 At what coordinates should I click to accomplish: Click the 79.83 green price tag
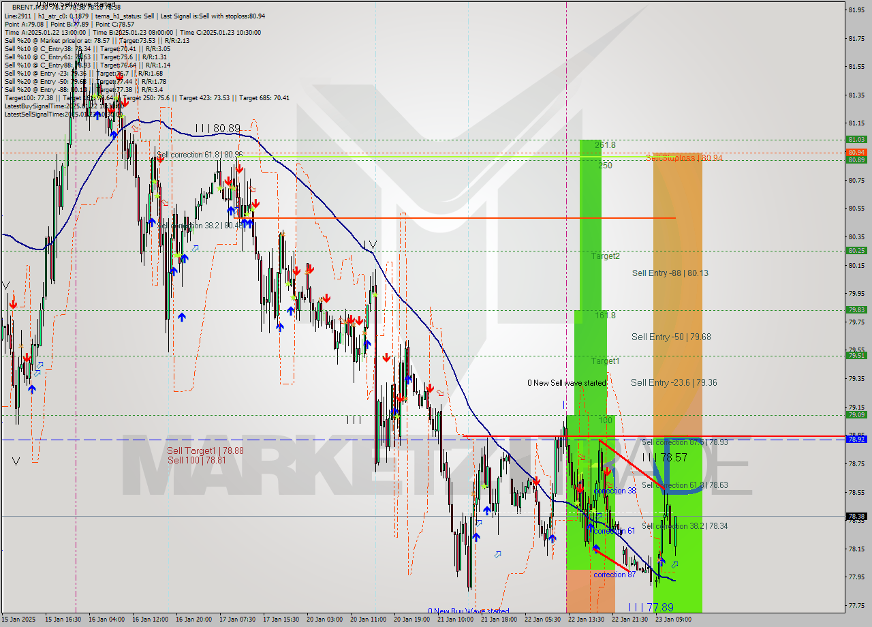coord(856,309)
